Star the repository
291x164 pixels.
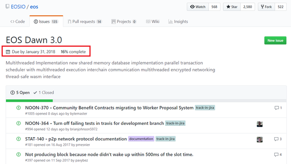pos(232,7)
